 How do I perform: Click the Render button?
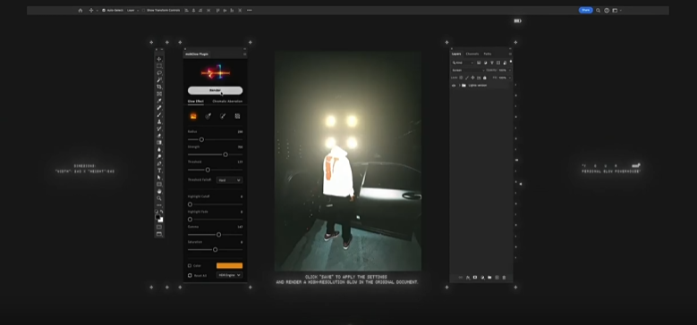click(215, 90)
